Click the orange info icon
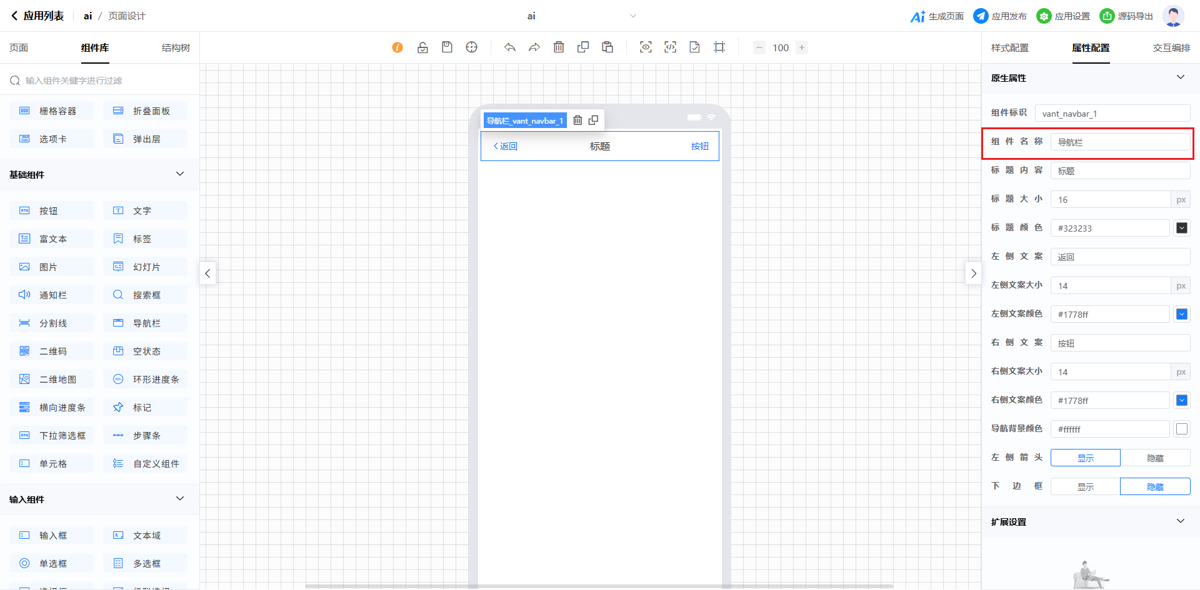Screen dimensions: 1200x590 (x=397, y=47)
